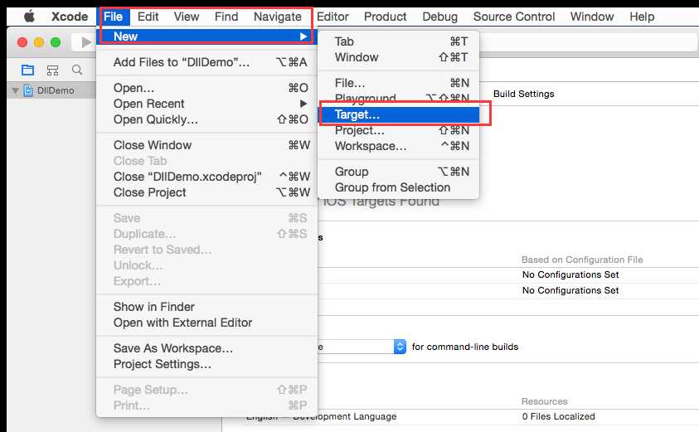Open the Find navigator magnifier icon
The width and height of the screenshot is (699, 432).
coord(77,70)
